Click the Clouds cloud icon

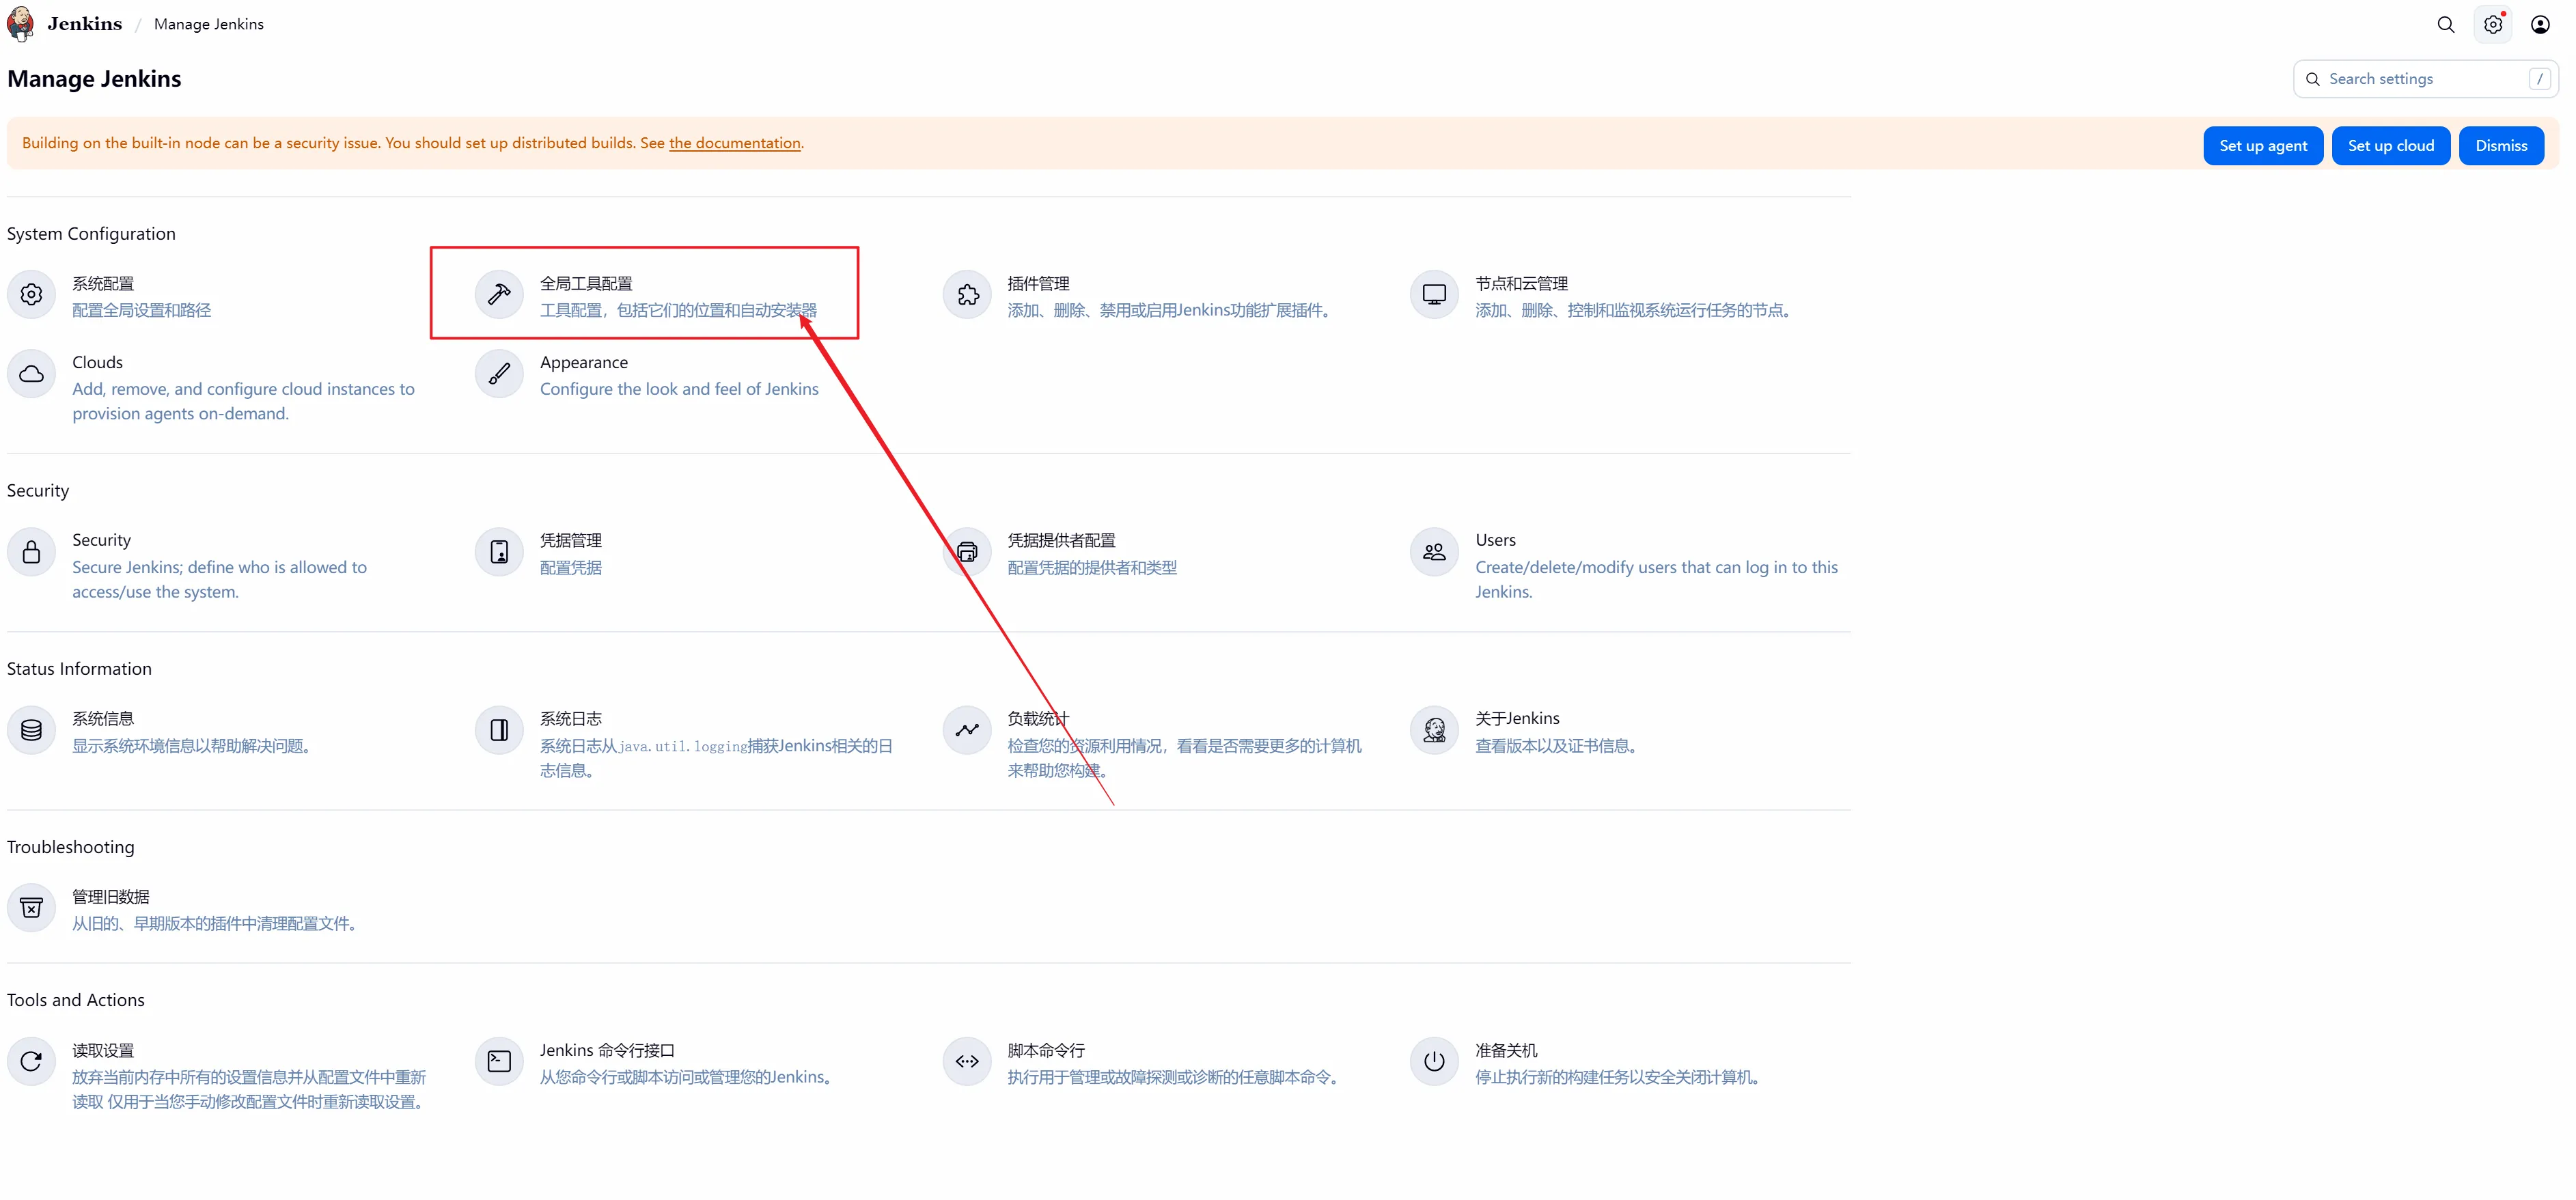coord(31,374)
